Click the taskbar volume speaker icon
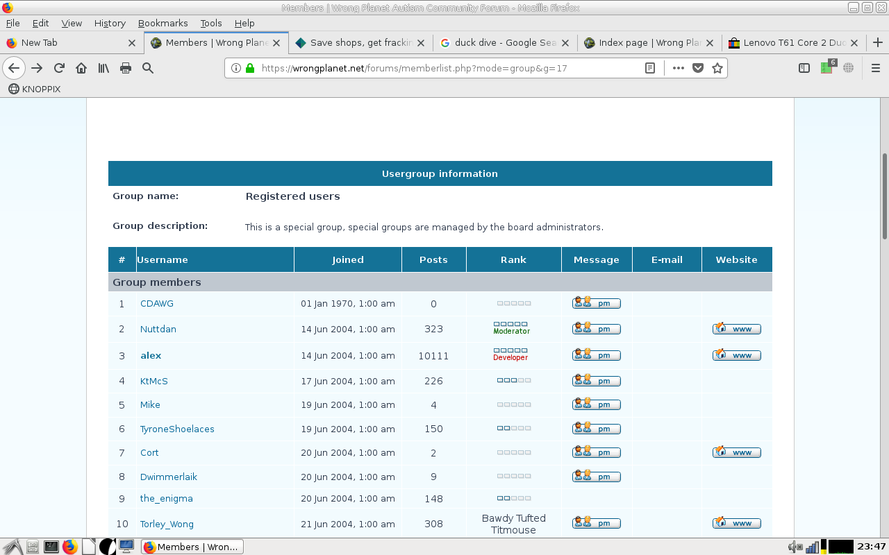 coord(795,547)
